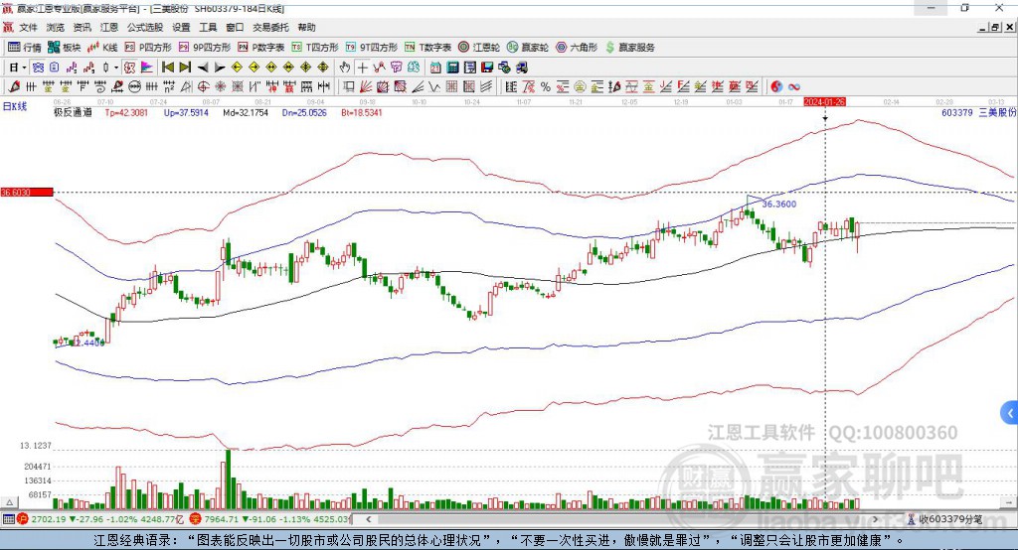Click the horizontal scrollbar left arrow
The height and width of the screenshot is (550, 1018).
(x=369, y=519)
